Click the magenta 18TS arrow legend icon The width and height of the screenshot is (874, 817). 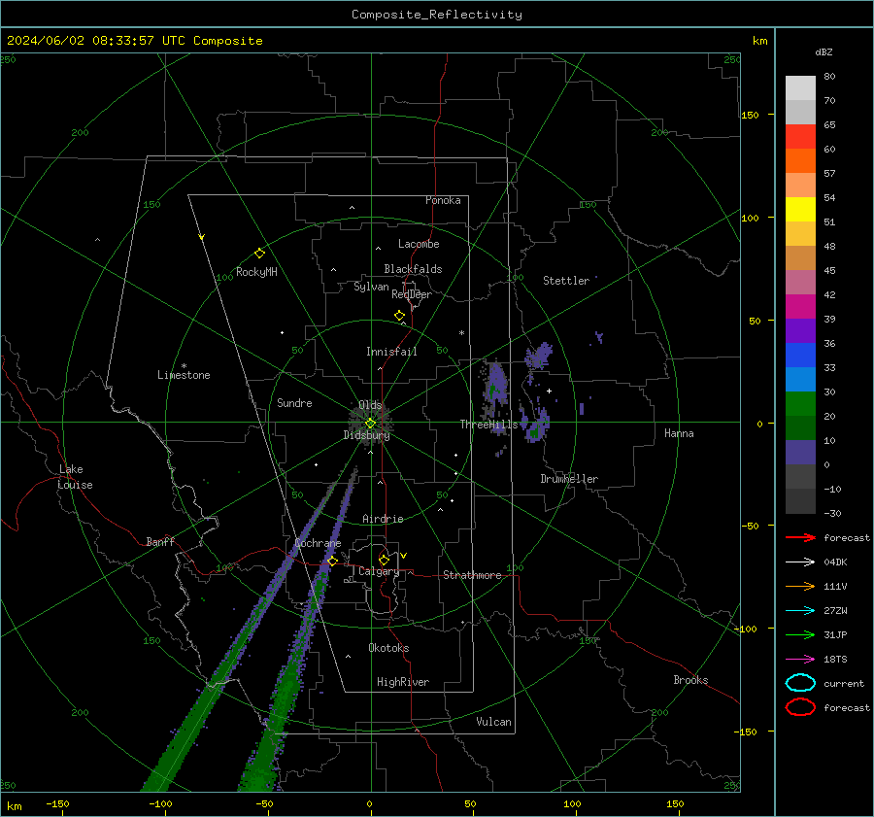[800, 659]
